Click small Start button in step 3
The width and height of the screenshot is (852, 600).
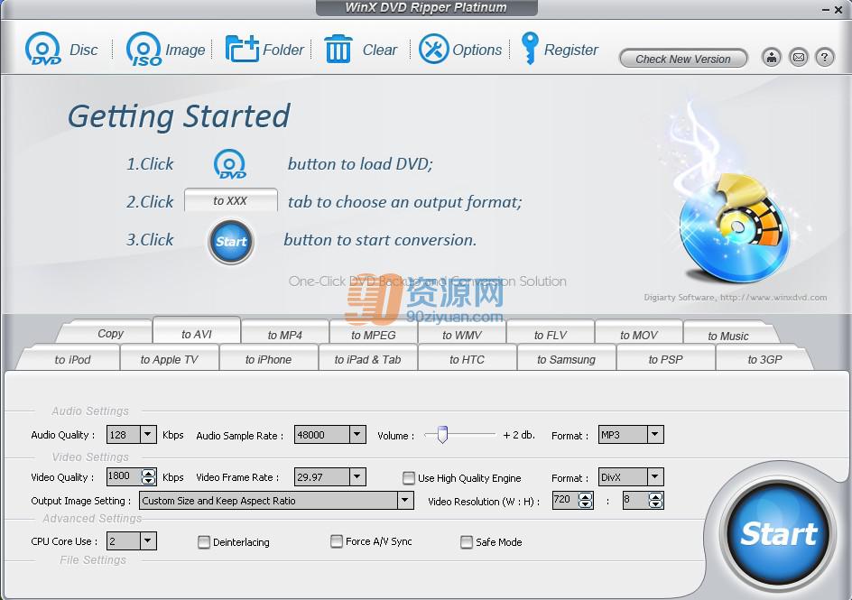pos(231,242)
